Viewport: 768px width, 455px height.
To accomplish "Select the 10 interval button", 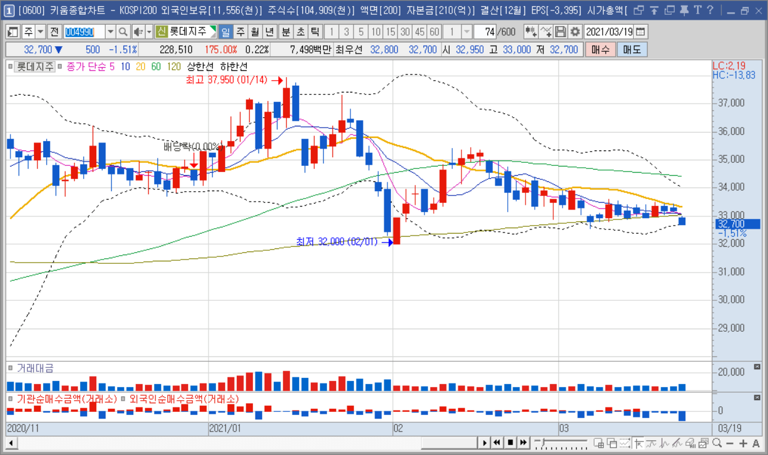I will [x=375, y=32].
